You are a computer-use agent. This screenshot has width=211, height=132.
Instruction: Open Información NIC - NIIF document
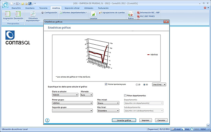pyautogui.click(x=148, y=12)
